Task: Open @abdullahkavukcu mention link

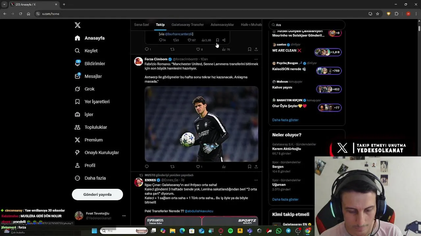Action: tap(199, 211)
